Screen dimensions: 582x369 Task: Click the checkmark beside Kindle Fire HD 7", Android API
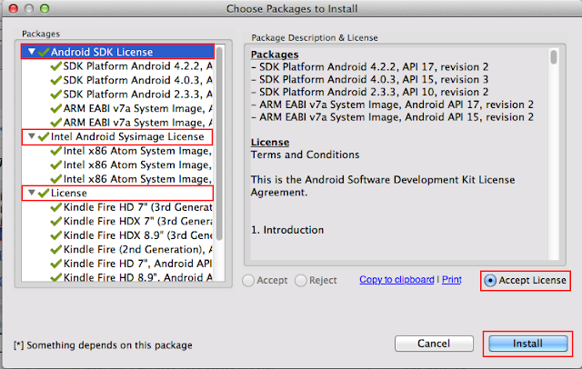tap(56, 264)
